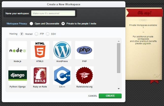The height and width of the screenshot is (106, 164).
Task: Click the 'Railstutorial.org' label text
Action: [84, 87]
